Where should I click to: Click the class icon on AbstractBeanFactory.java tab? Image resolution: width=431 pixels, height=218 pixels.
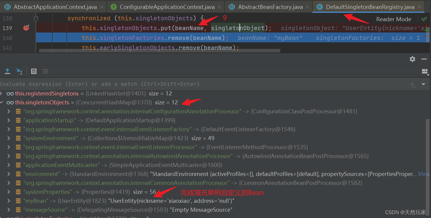pos(232,7)
